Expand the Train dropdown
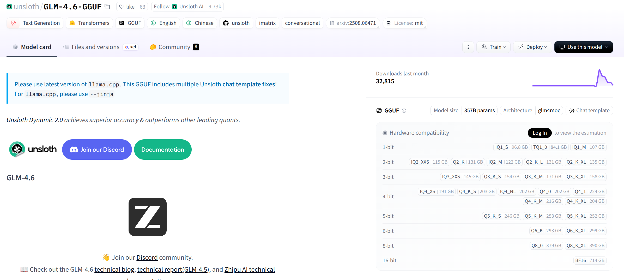 (493, 47)
